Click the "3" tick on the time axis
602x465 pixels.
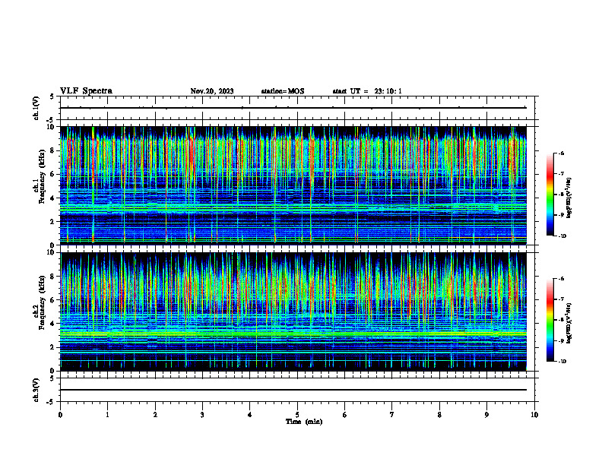(x=202, y=415)
